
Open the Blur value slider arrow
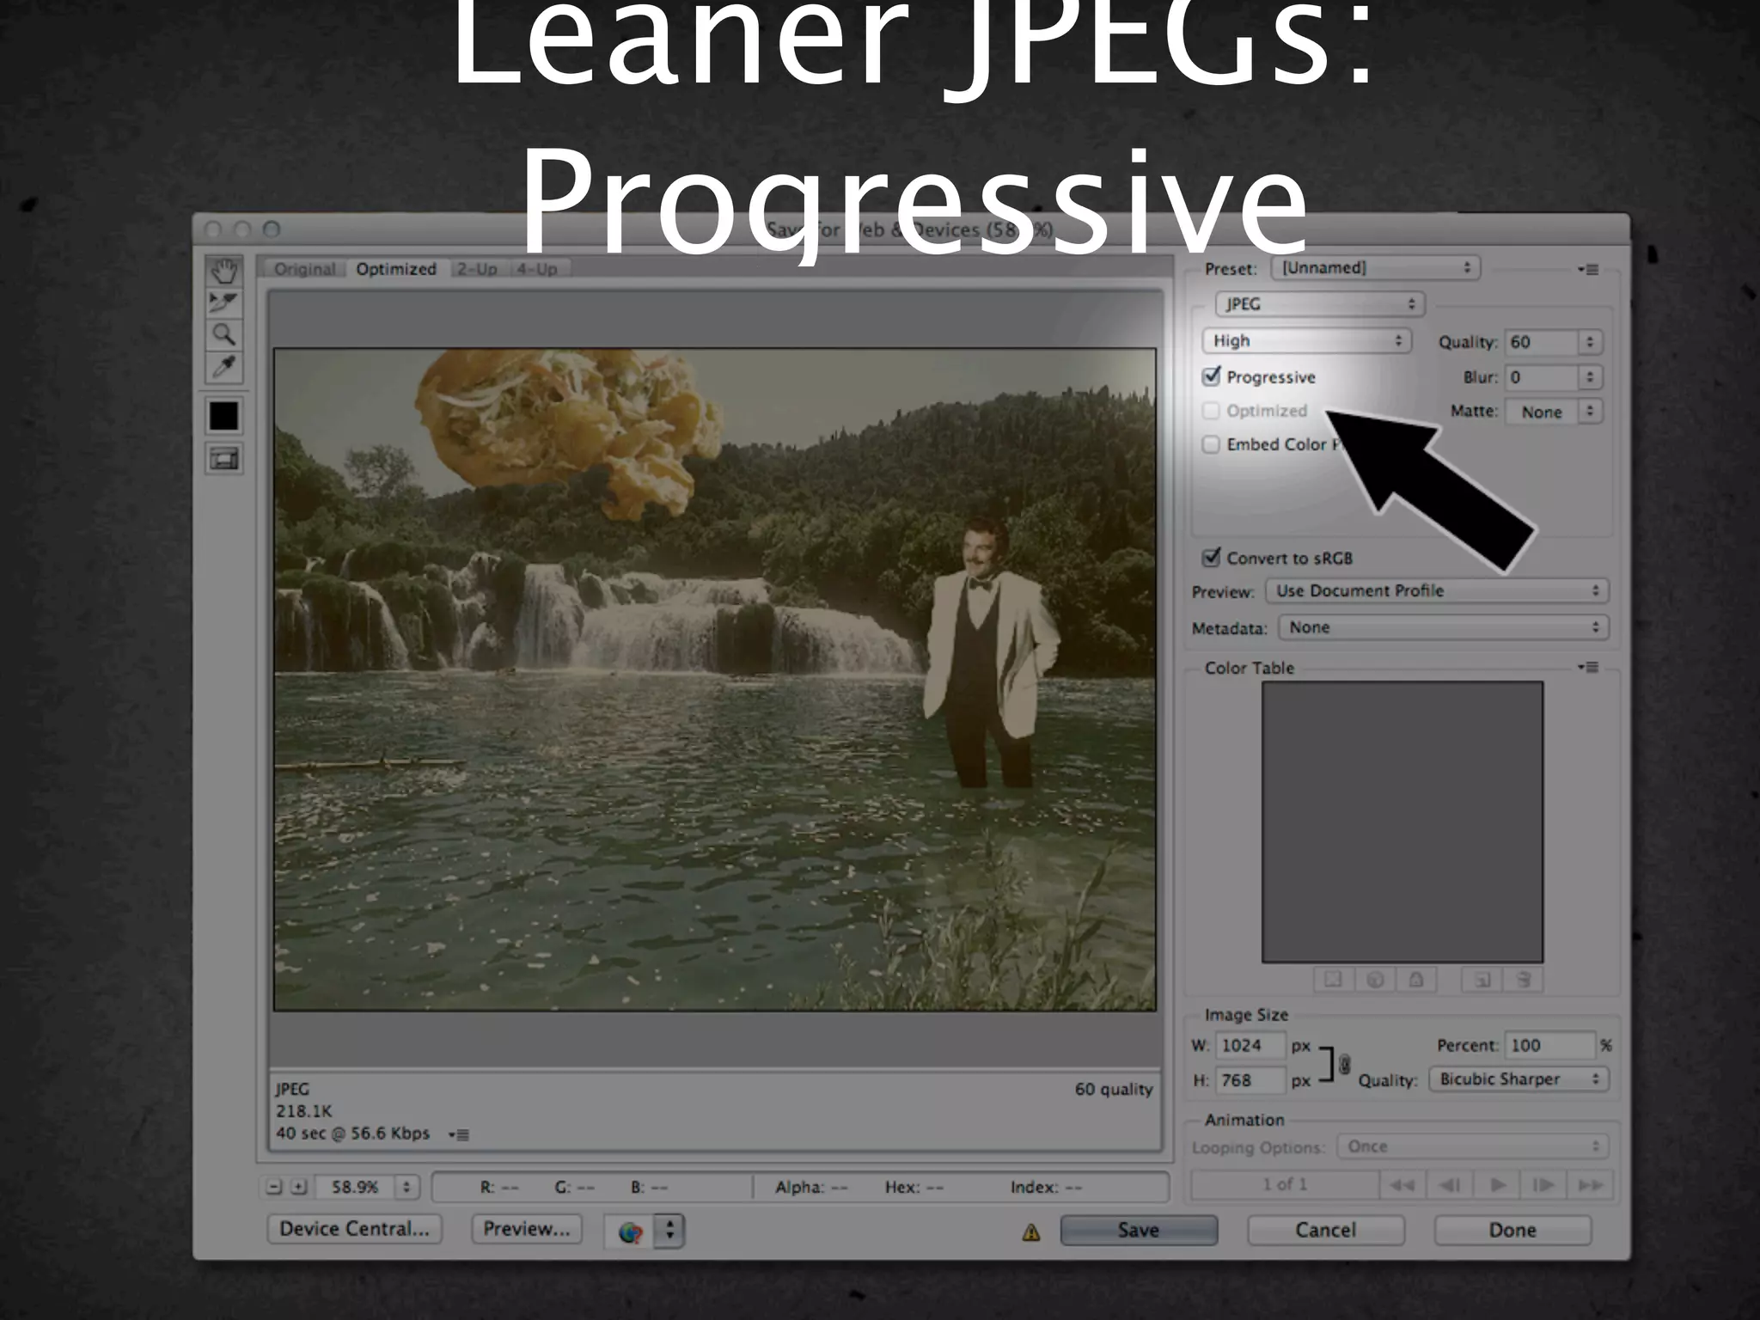1590,377
